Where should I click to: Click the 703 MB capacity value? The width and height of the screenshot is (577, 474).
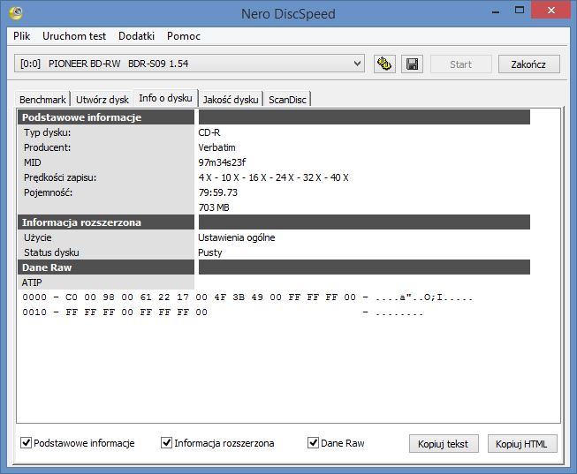click(x=214, y=207)
